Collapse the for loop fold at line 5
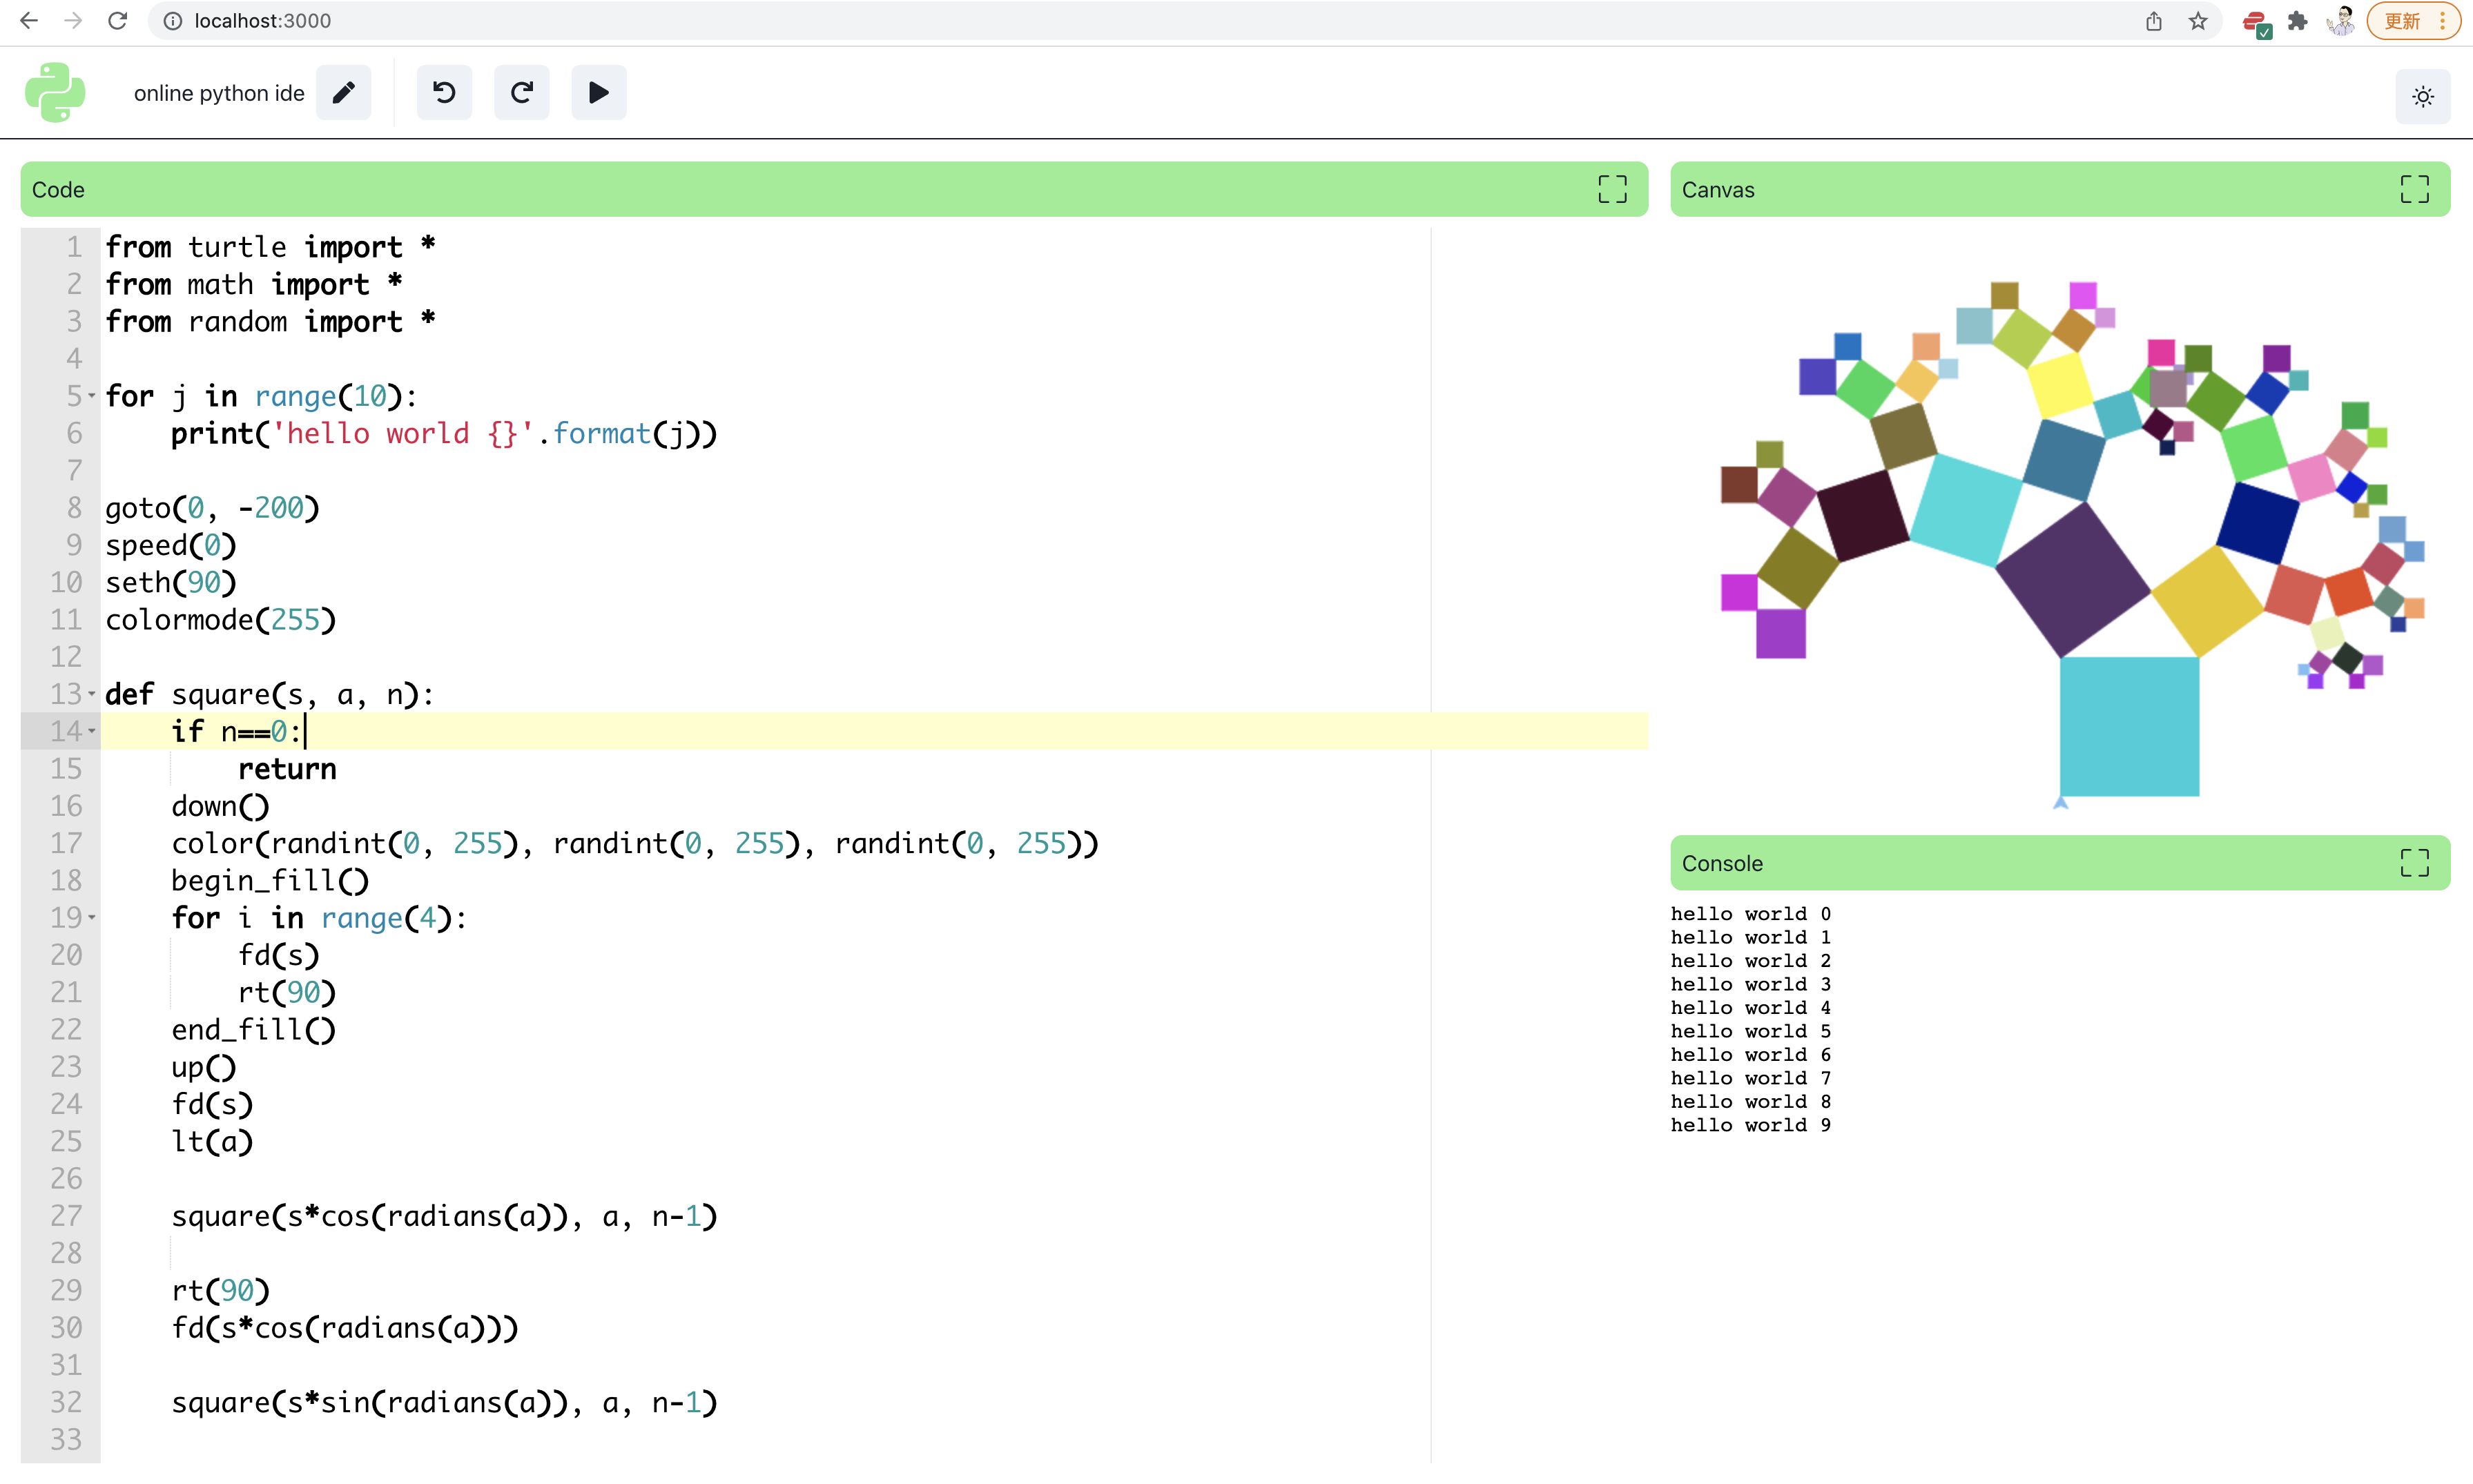Image resolution: width=2473 pixels, height=1484 pixels. coord(92,397)
